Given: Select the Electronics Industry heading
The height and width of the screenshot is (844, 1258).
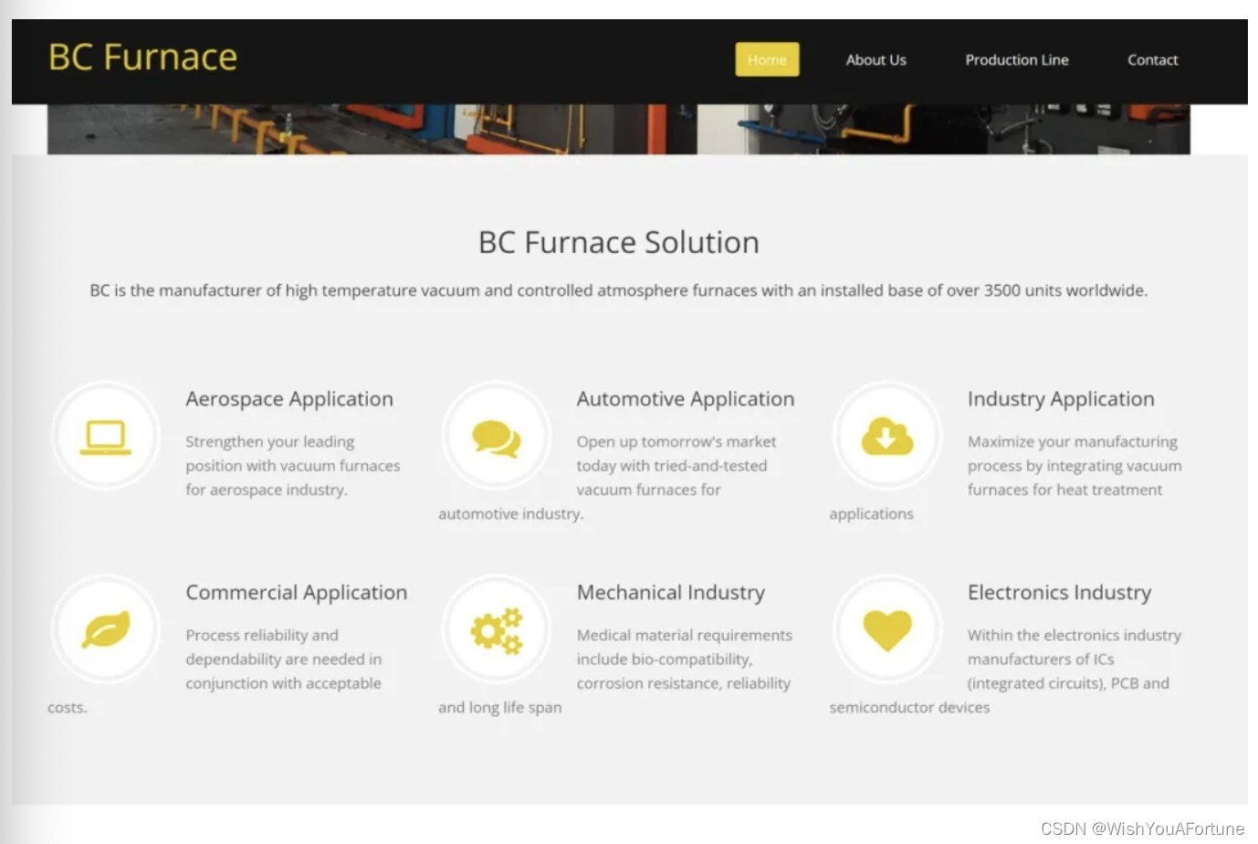Looking at the screenshot, I should pyautogui.click(x=1060, y=593).
